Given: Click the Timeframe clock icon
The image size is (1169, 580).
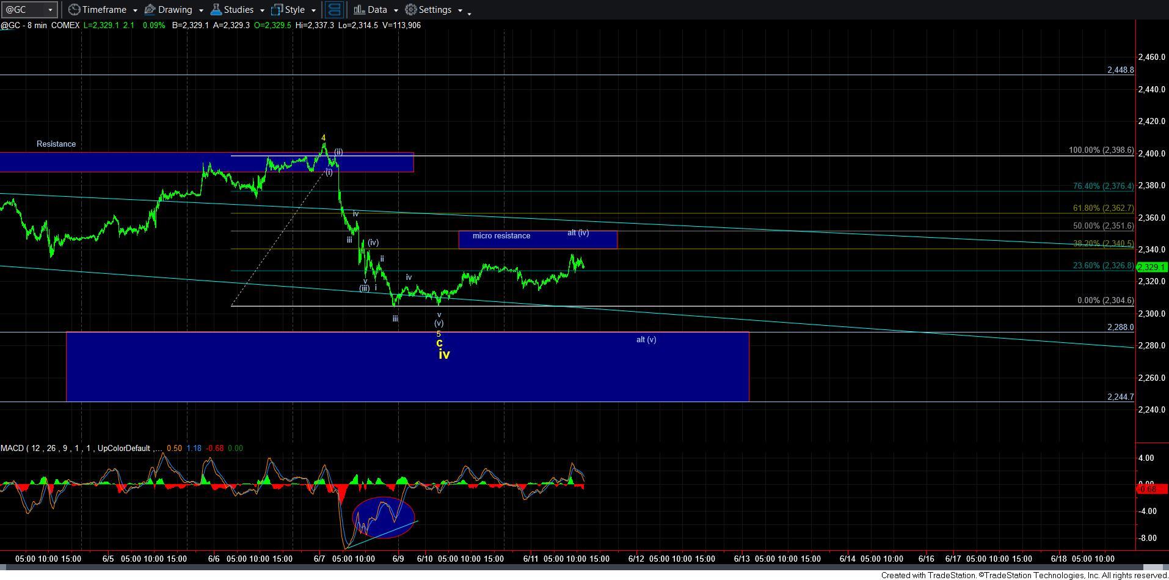Looking at the screenshot, I should [74, 10].
